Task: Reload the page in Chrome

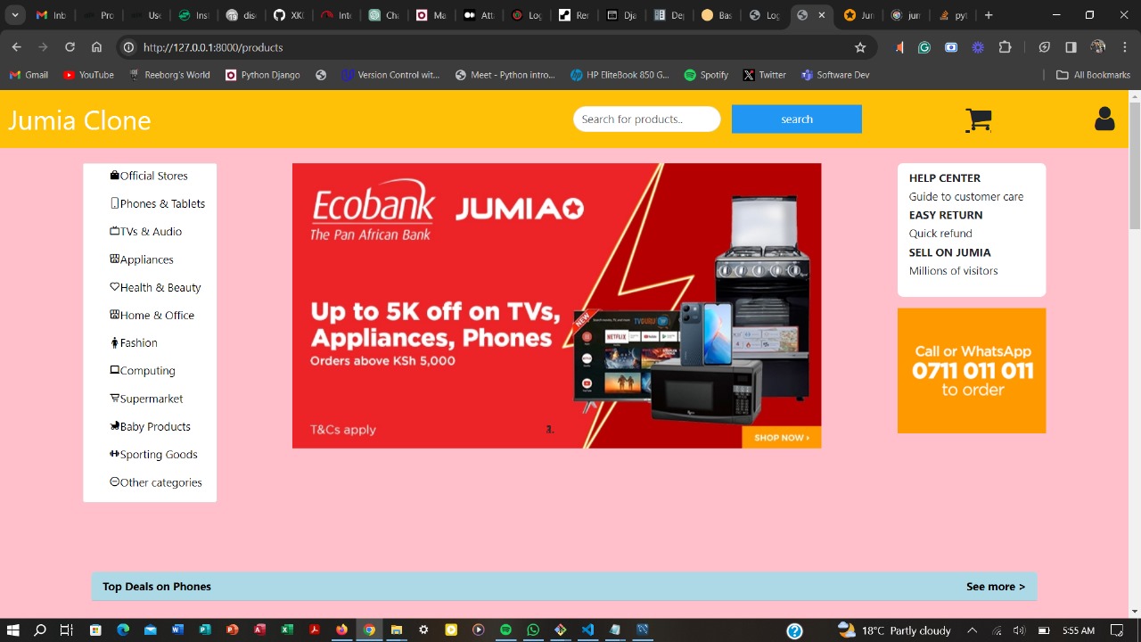Action: [70, 47]
